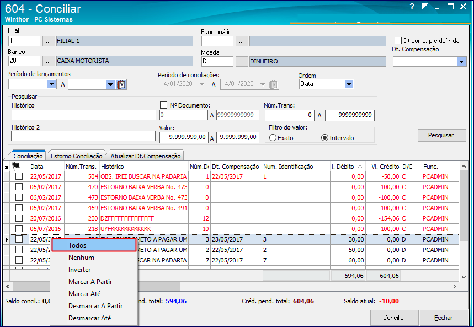Click Histórico column header
474x327 pixels.
[x=144, y=166]
